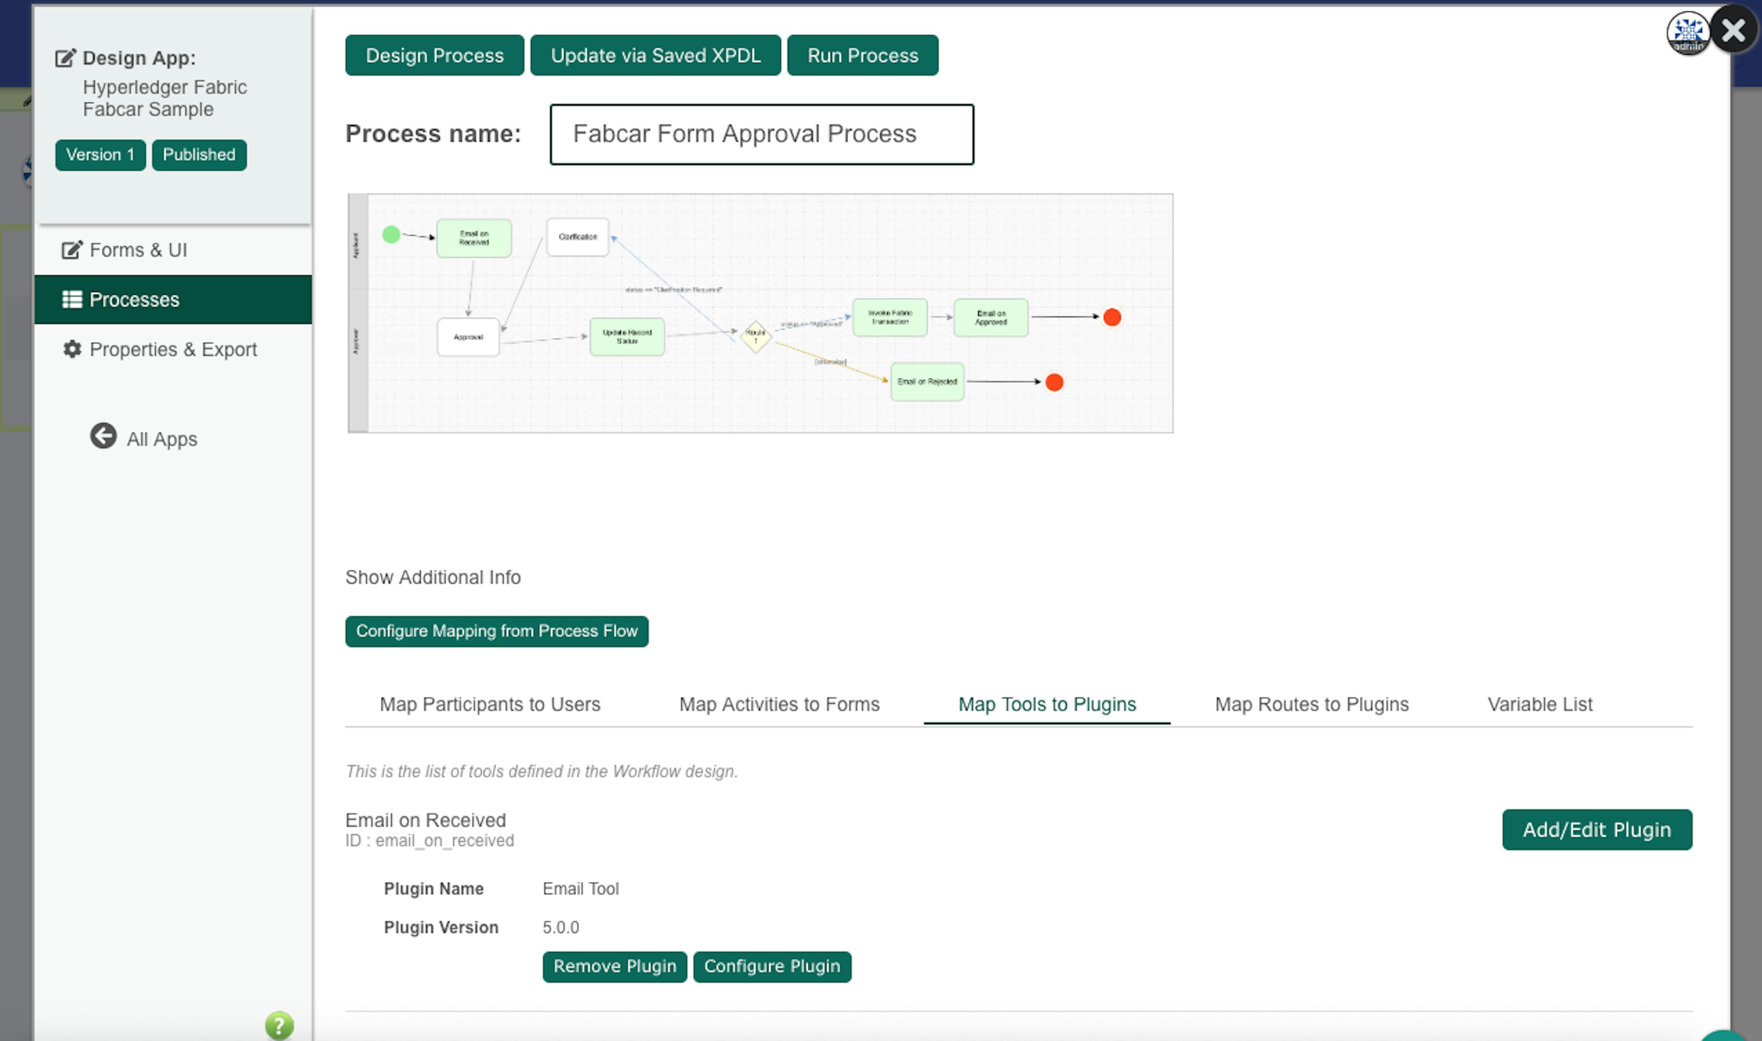1762x1041 pixels.
Task: Start the process with Run Process
Action: (862, 56)
